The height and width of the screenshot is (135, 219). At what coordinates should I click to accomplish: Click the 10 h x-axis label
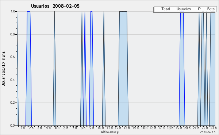point(101,128)
